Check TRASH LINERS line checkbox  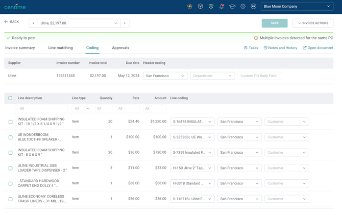pos(11,199)
